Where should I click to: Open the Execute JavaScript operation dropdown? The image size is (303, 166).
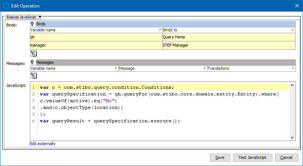[24, 17]
